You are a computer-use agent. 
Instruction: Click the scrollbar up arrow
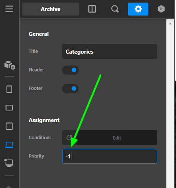point(170,24)
